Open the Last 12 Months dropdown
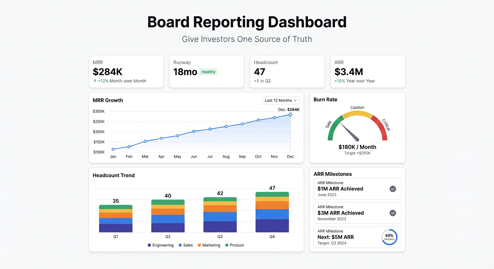The width and height of the screenshot is (494, 269). point(280,100)
